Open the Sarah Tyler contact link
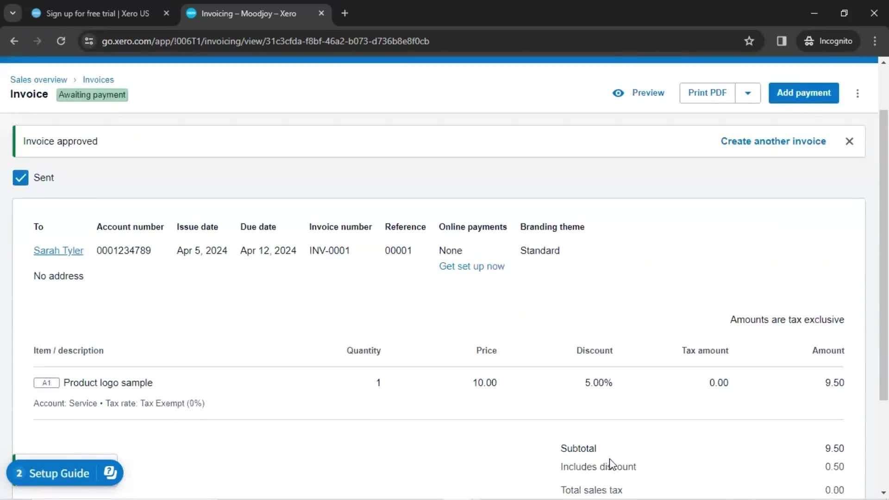This screenshot has height=500, width=889. 58,250
